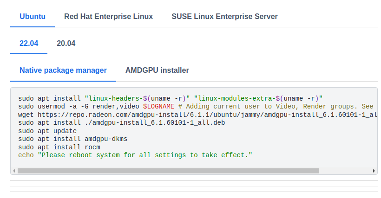Screen dimensions: 381x198
Task: Click the wget repo.radeon.com URL line
Action: click(197, 115)
